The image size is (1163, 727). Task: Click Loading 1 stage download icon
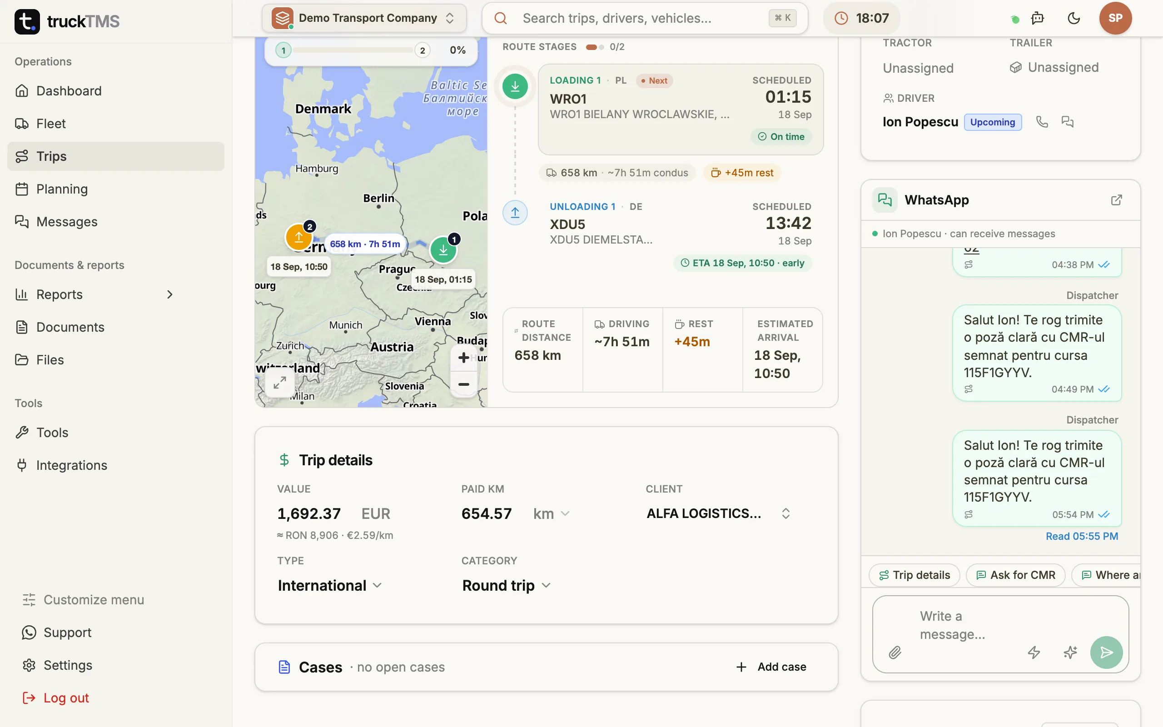pyautogui.click(x=515, y=86)
